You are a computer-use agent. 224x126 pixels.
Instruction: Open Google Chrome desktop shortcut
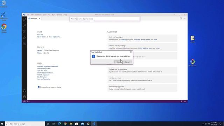click(4, 28)
